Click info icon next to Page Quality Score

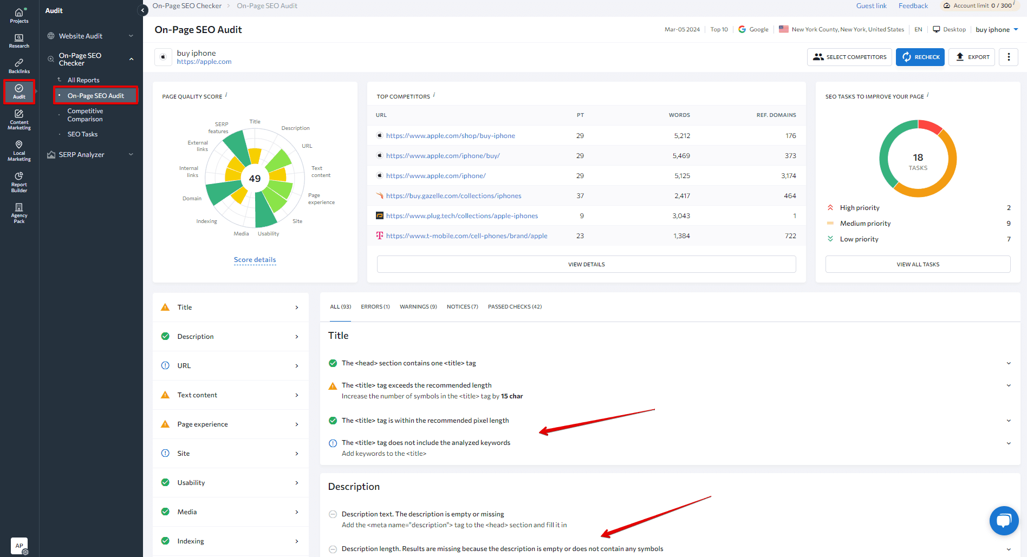click(226, 95)
